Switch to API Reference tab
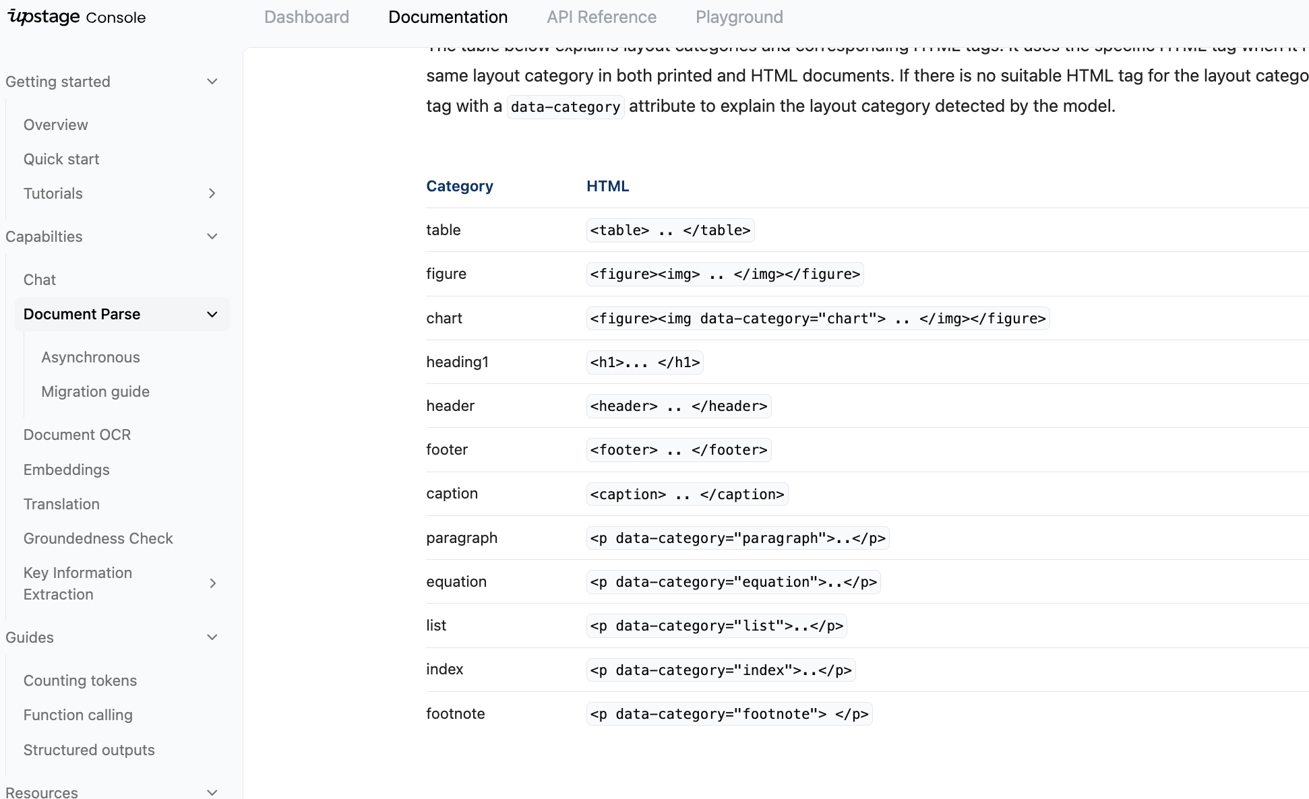1309x799 pixels. tap(601, 17)
